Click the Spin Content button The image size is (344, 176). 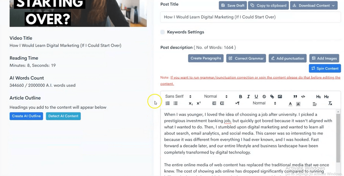[x=325, y=69]
